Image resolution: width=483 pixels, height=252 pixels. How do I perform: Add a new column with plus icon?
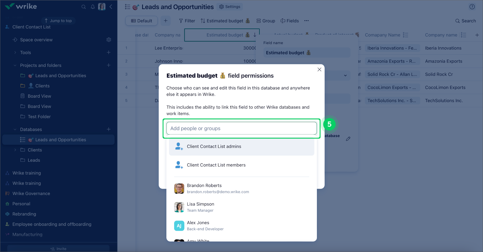point(477,35)
